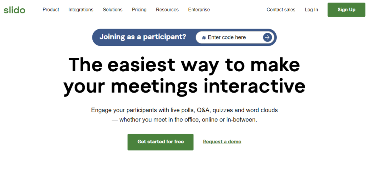Click the main headline about interactive meetings
Image resolution: width=371 pixels, height=170 pixels.
(x=184, y=75)
